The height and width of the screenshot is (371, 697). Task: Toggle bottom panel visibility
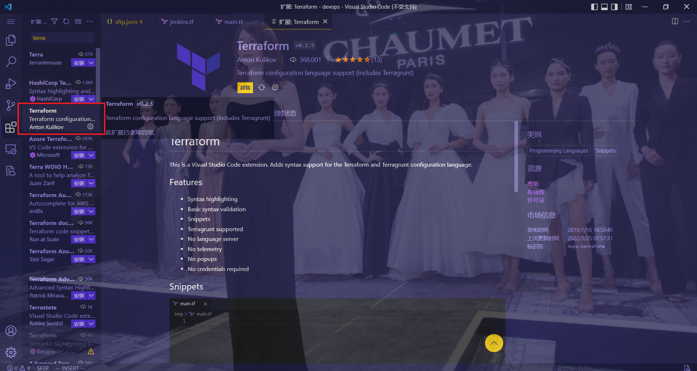pos(604,7)
